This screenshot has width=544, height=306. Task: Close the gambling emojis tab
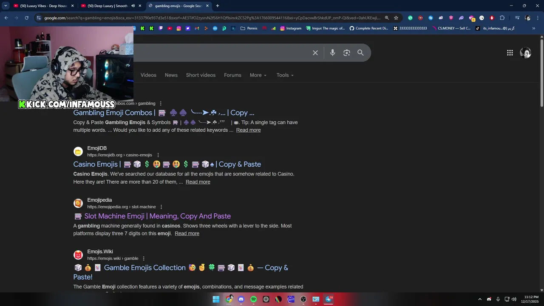tap(207, 6)
